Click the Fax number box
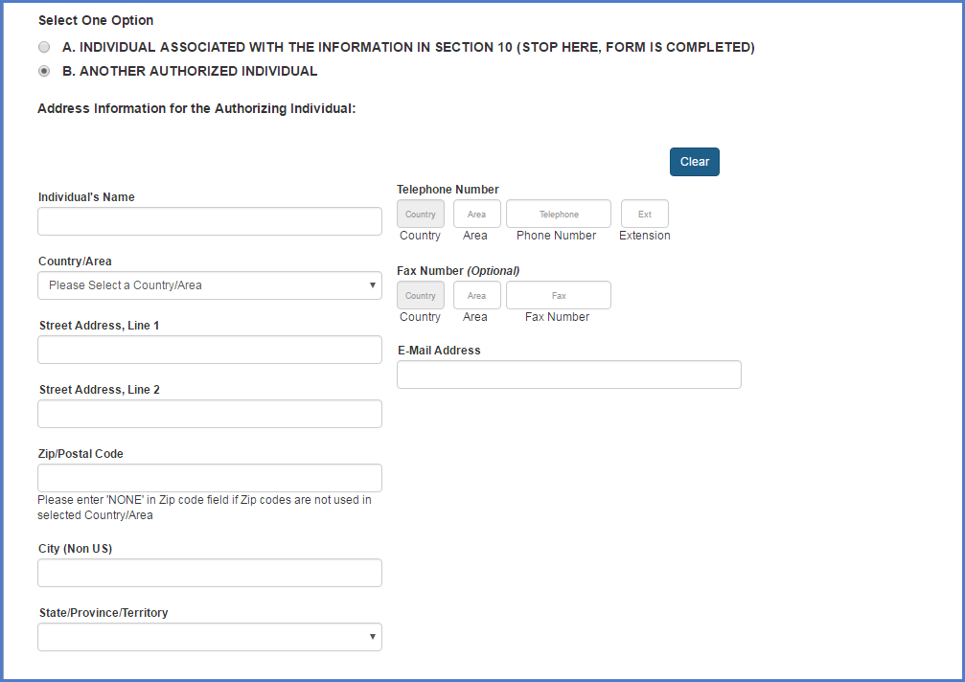Image resolution: width=965 pixels, height=682 pixels. click(558, 295)
